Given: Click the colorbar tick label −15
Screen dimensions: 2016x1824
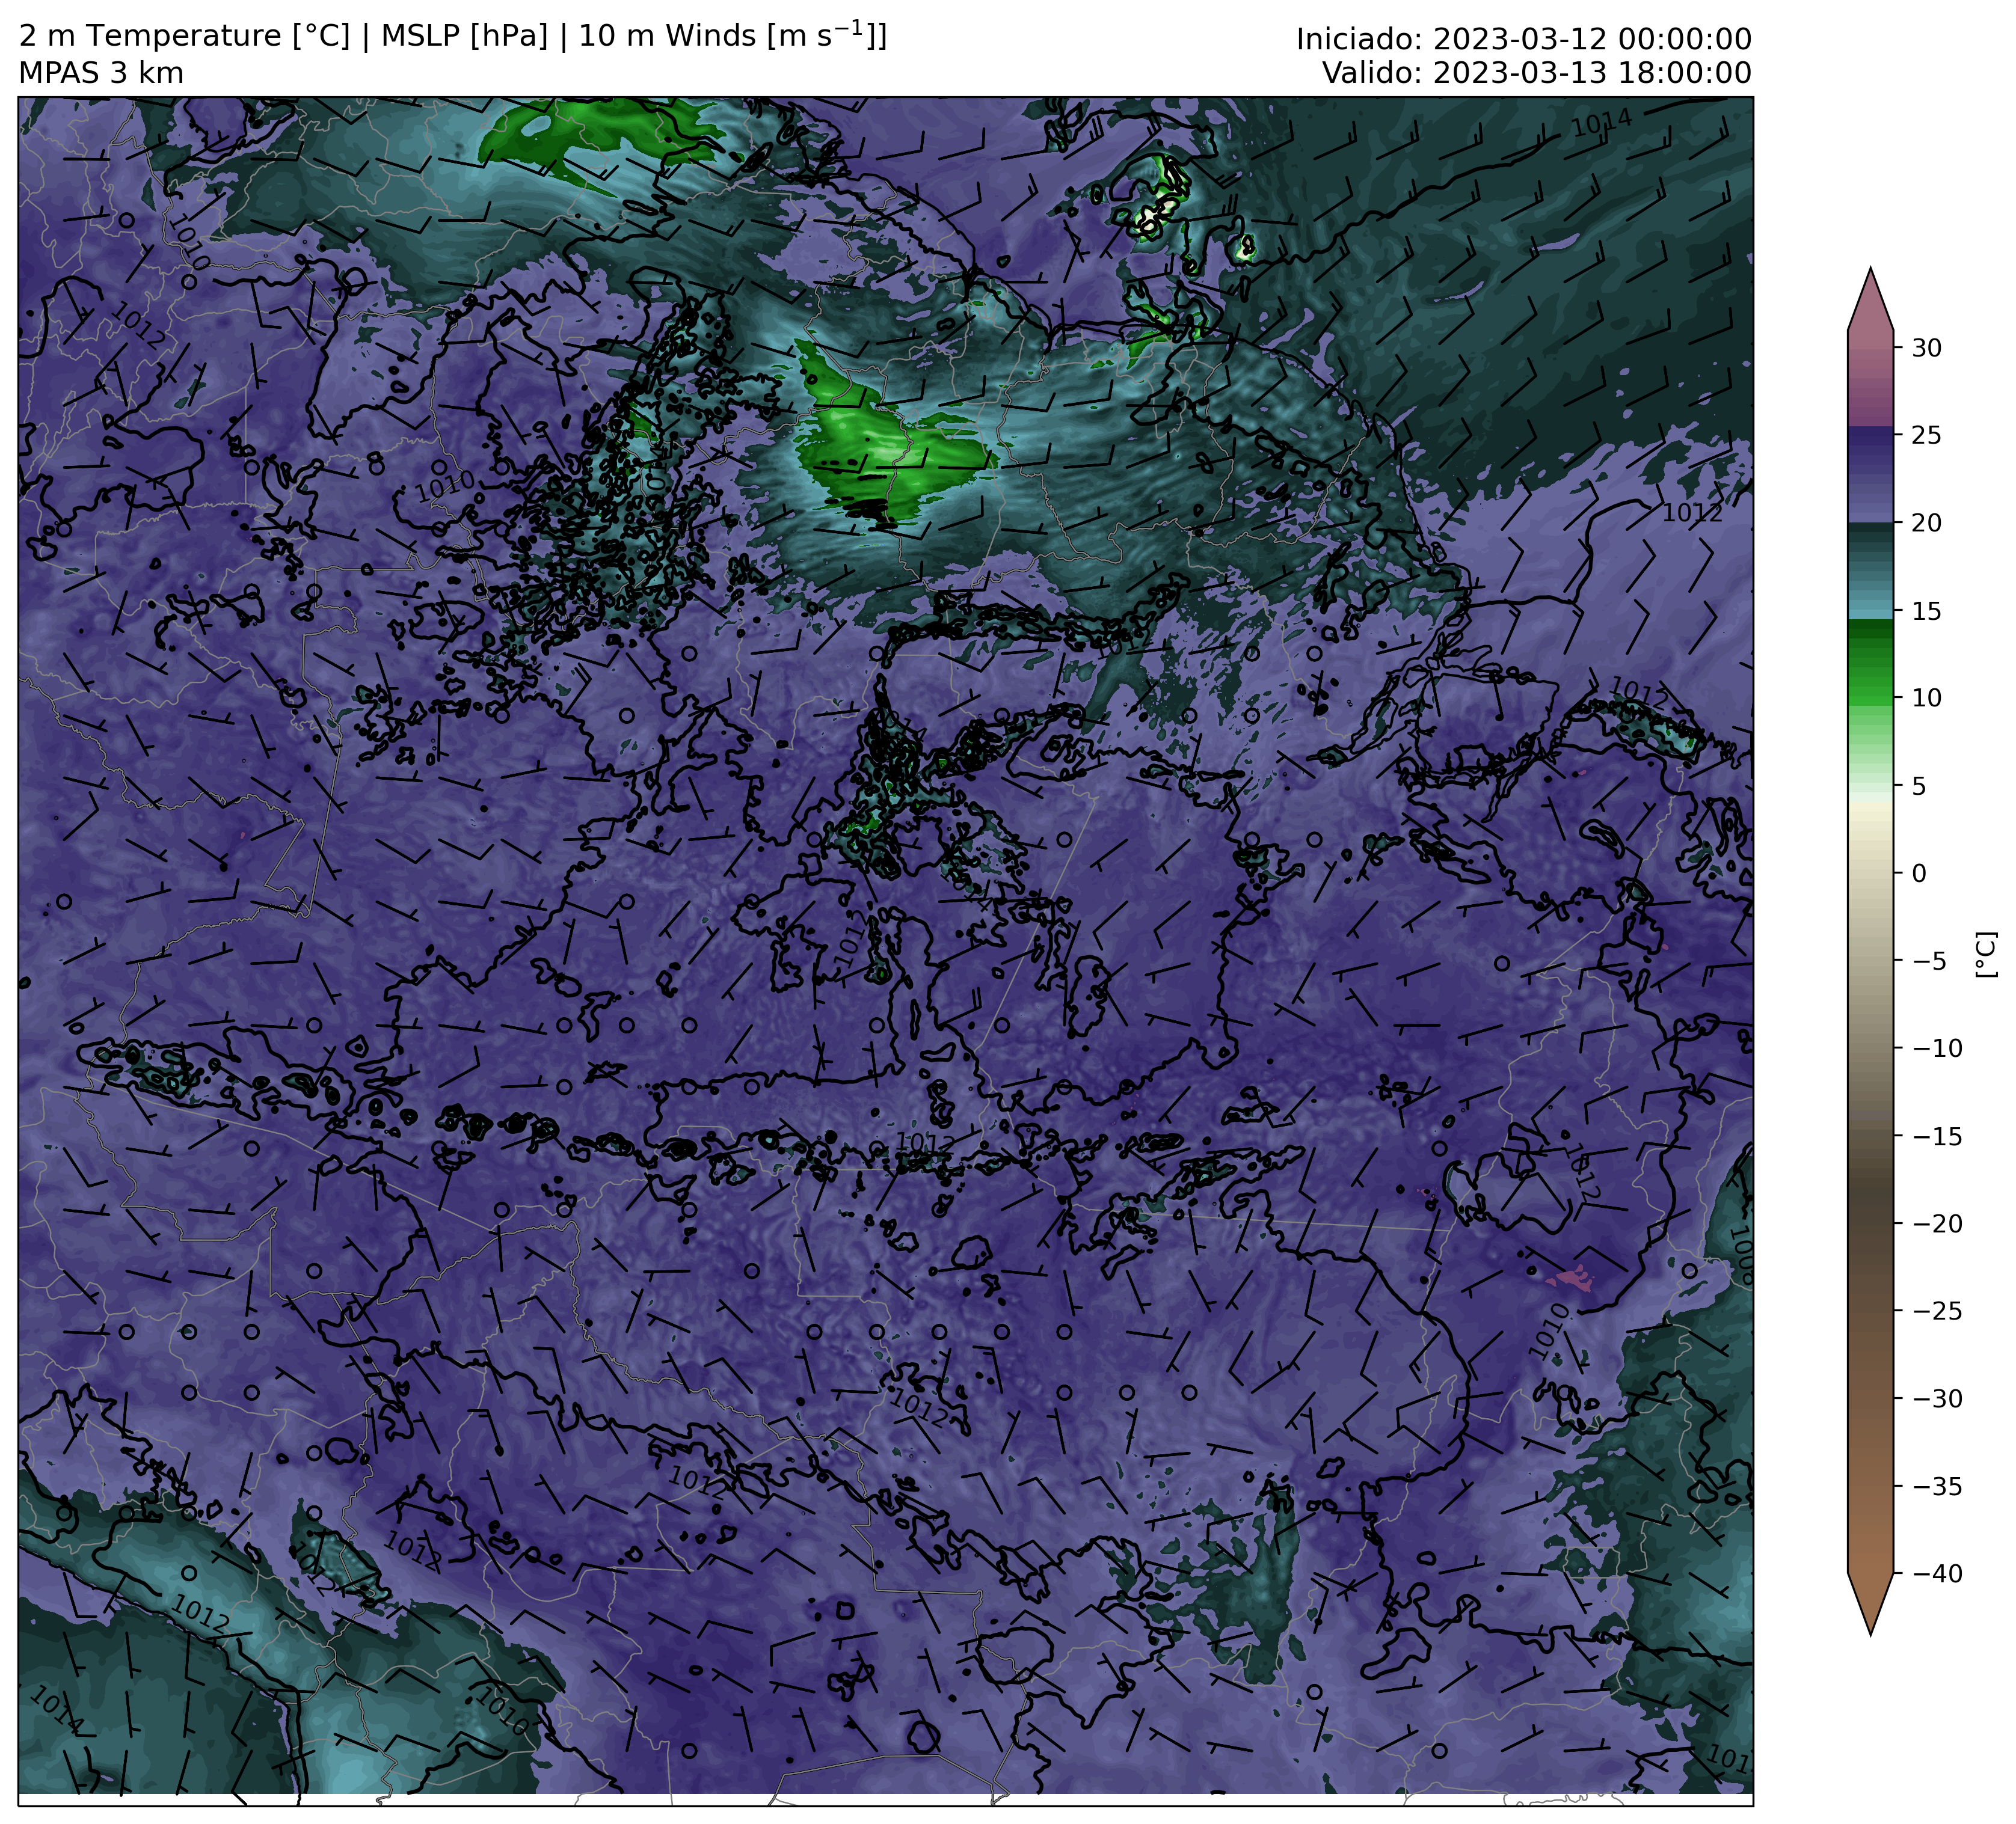Looking at the screenshot, I should [1937, 1136].
